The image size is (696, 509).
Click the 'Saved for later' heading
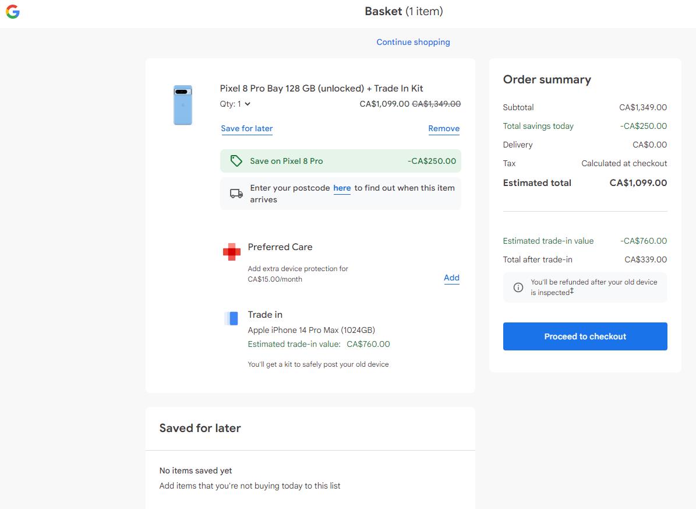point(200,428)
